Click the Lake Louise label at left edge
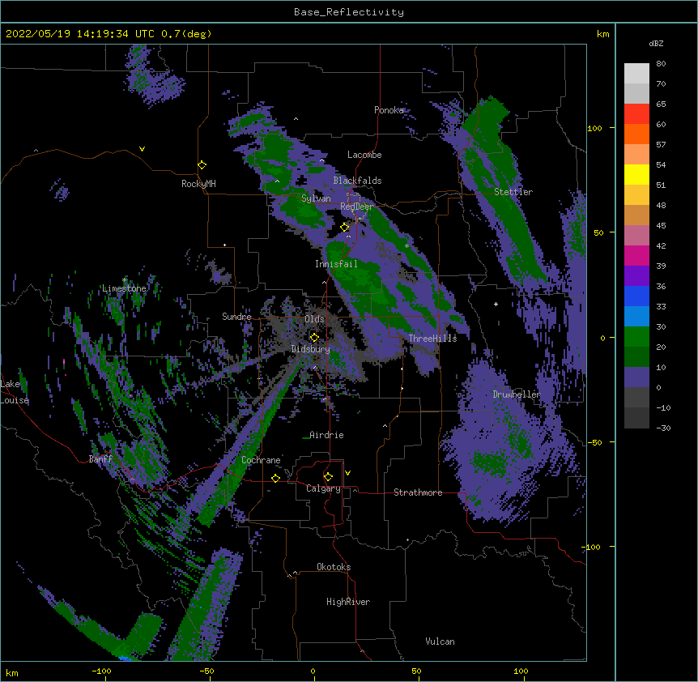 pyautogui.click(x=15, y=392)
